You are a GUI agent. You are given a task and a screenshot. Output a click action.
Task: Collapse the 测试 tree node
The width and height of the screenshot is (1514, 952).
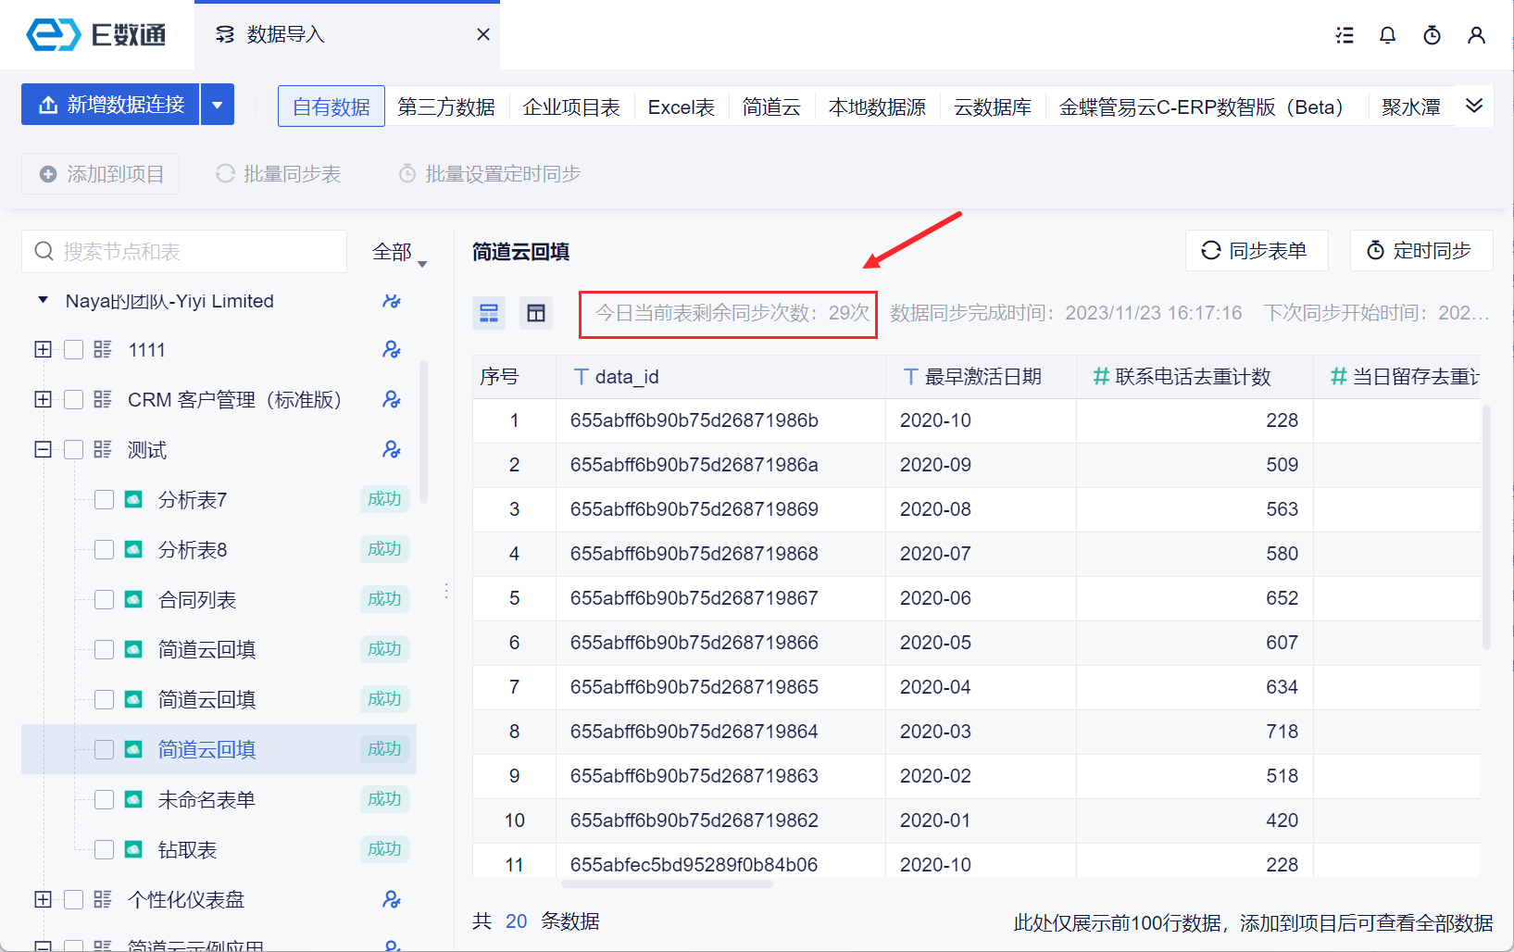43,449
